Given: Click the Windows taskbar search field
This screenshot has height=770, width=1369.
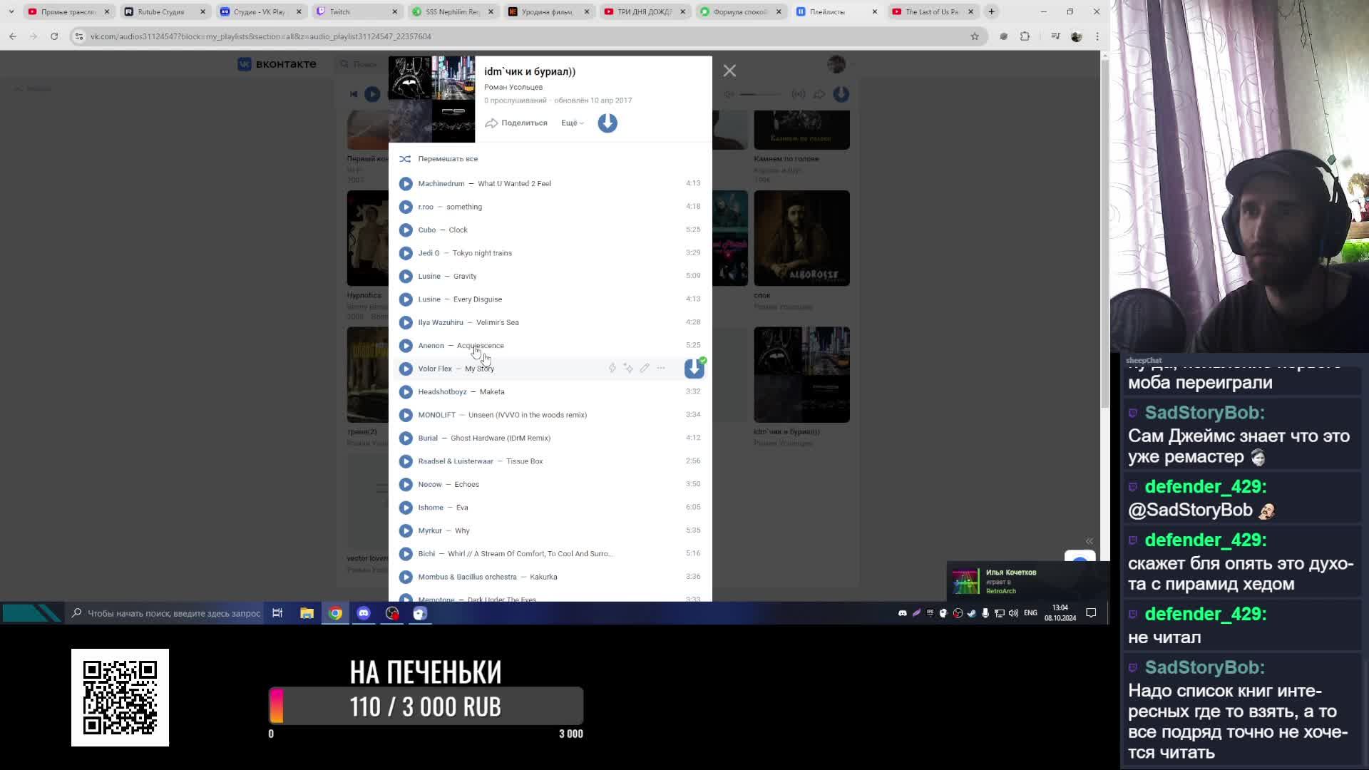Looking at the screenshot, I should (173, 613).
